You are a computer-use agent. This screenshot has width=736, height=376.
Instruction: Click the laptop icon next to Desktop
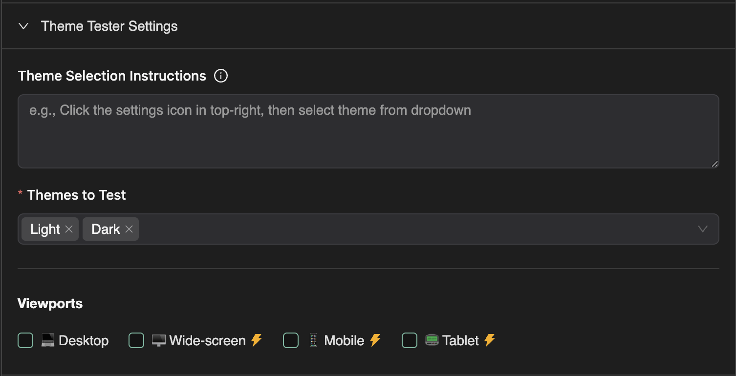48,340
